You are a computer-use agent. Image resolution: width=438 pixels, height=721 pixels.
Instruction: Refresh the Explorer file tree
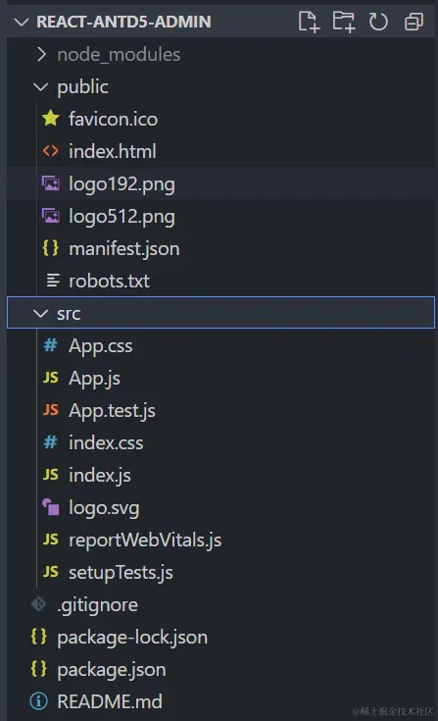pyautogui.click(x=378, y=22)
